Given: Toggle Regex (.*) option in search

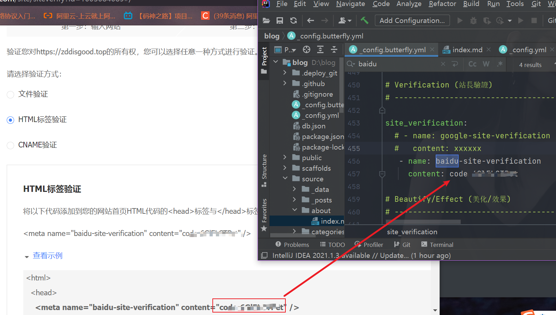Looking at the screenshot, I should (x=500, y=64).
